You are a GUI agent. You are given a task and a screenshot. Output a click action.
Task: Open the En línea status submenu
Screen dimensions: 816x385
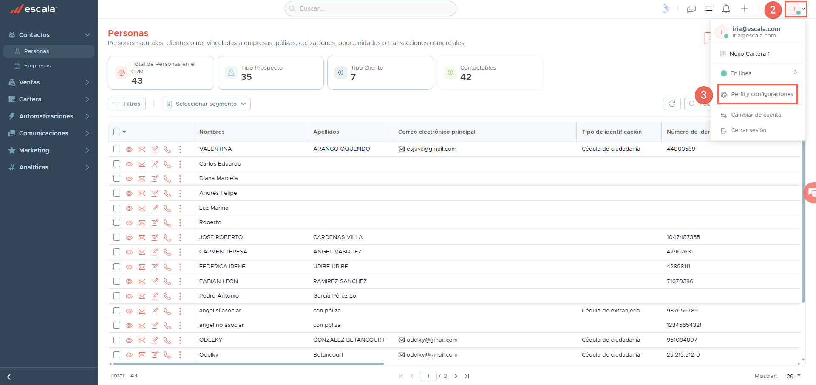point(759,73)
